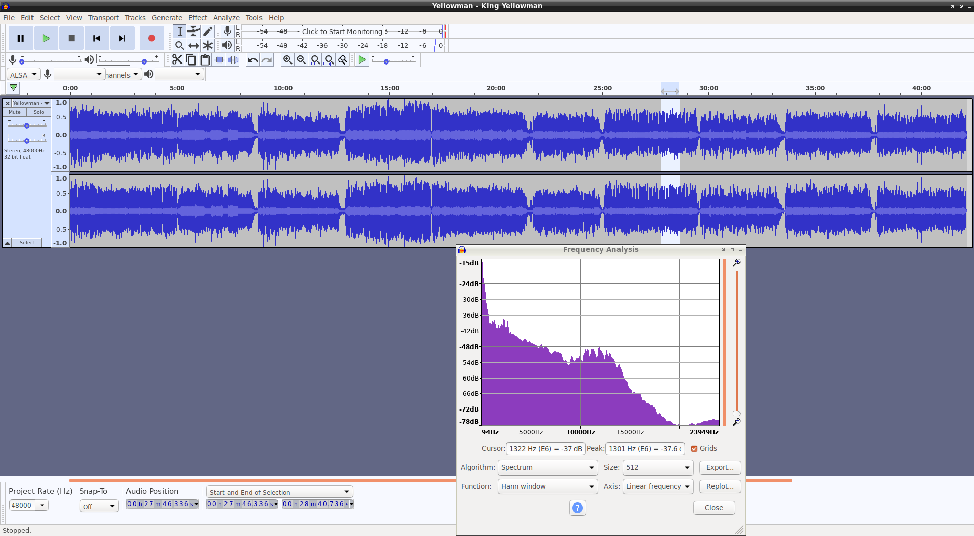Viewport: 974px width, 536px height.
Task: Open the ALSA audio host dropdown
Action: (23, 75)
